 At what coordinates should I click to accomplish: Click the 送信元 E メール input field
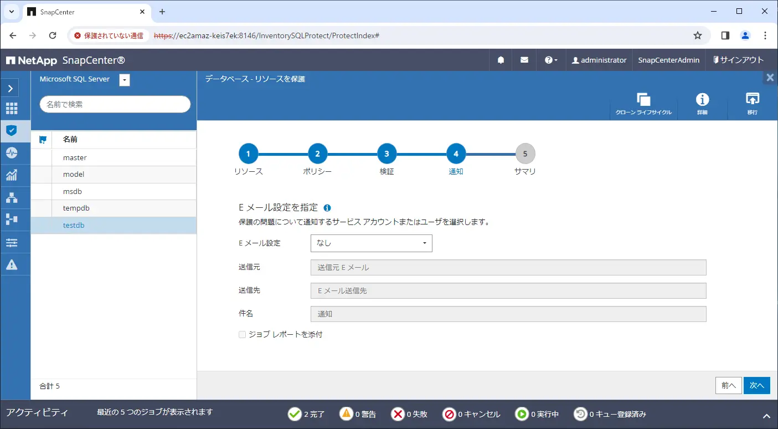click(x=508, y=267)
